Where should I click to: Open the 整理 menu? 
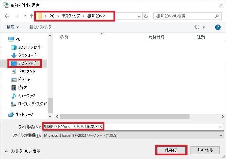click(12, 27)
